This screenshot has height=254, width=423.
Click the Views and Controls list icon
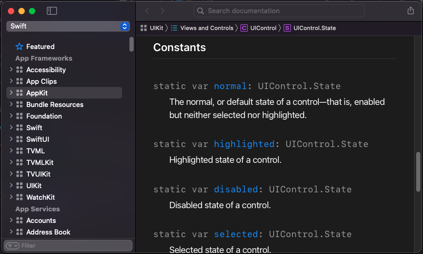point(174,28)
